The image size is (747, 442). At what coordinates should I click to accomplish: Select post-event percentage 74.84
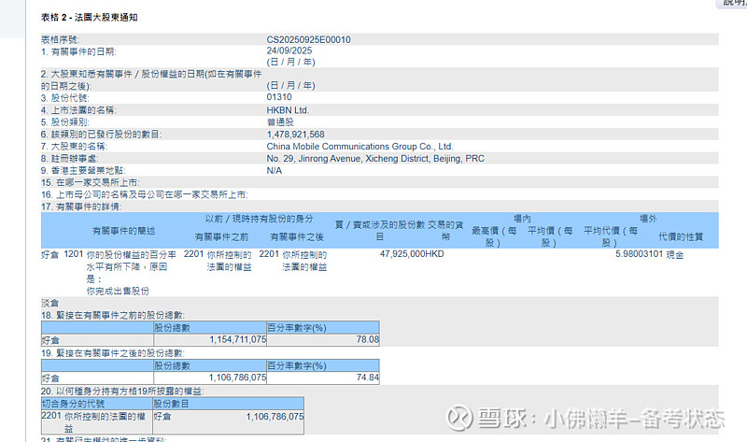[x=368, y=378]
